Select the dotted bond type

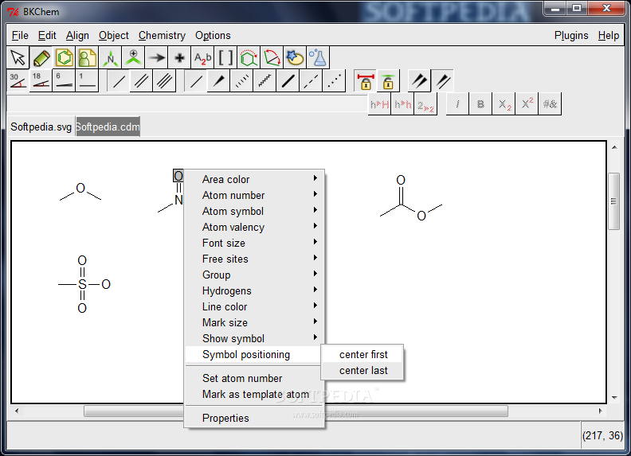pyautogui.click(x=334, y=81)
